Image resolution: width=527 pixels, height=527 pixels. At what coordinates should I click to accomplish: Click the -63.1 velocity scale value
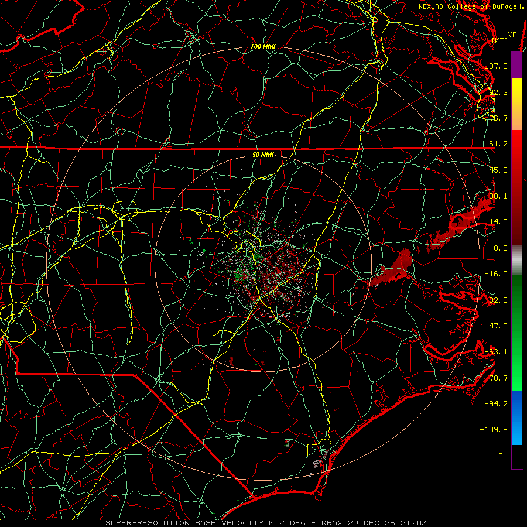[x=496, y=352]
